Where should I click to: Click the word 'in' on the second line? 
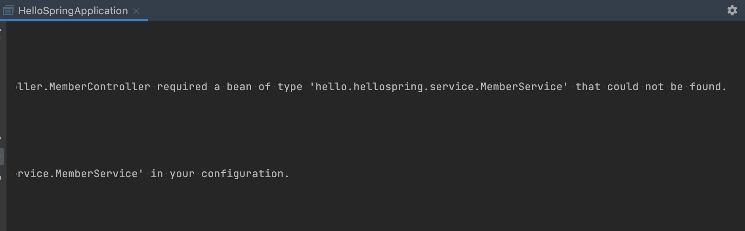(157, 174)
